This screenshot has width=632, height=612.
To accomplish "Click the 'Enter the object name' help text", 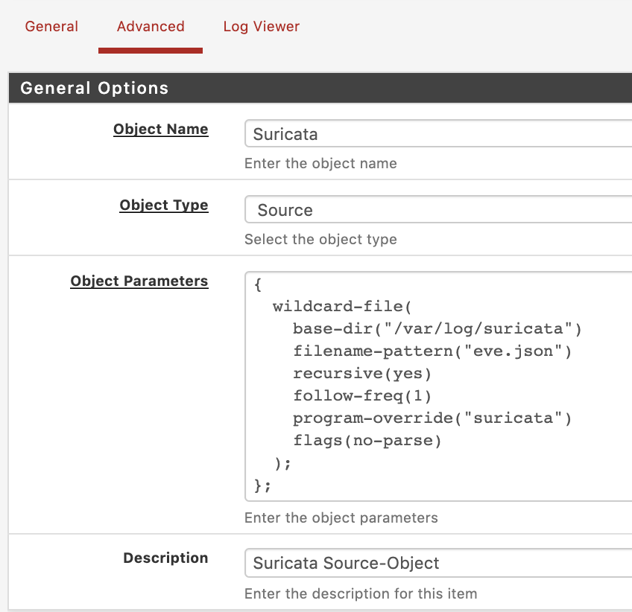I will point(320,164).
